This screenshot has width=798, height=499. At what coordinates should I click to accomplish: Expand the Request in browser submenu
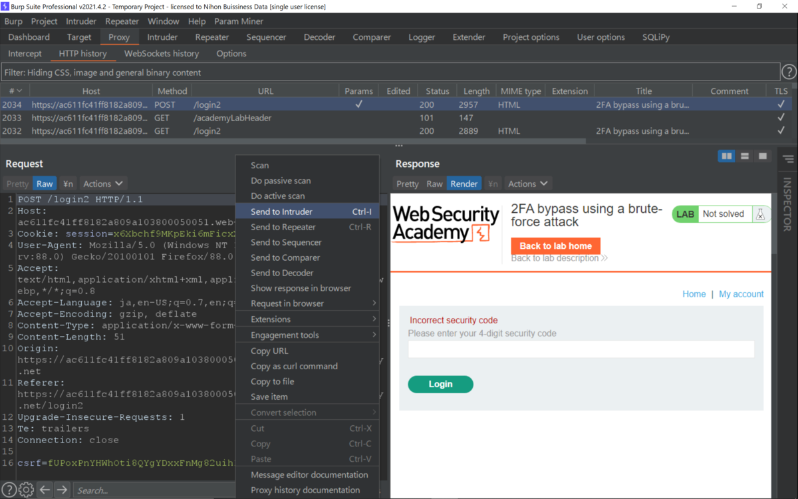[x=307, y=303]
